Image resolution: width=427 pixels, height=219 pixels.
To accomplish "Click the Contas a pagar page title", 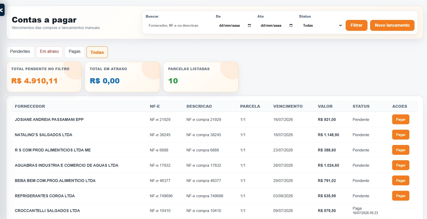I will (x=44, y=20).
